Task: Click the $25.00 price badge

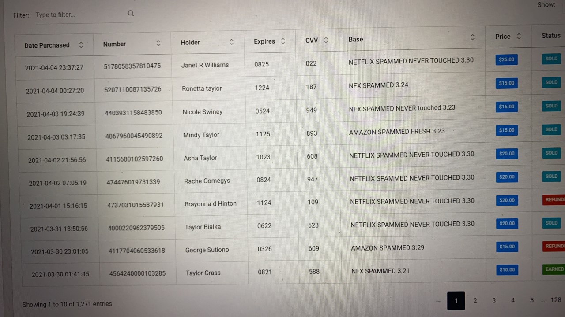Action: click(506, 59)
